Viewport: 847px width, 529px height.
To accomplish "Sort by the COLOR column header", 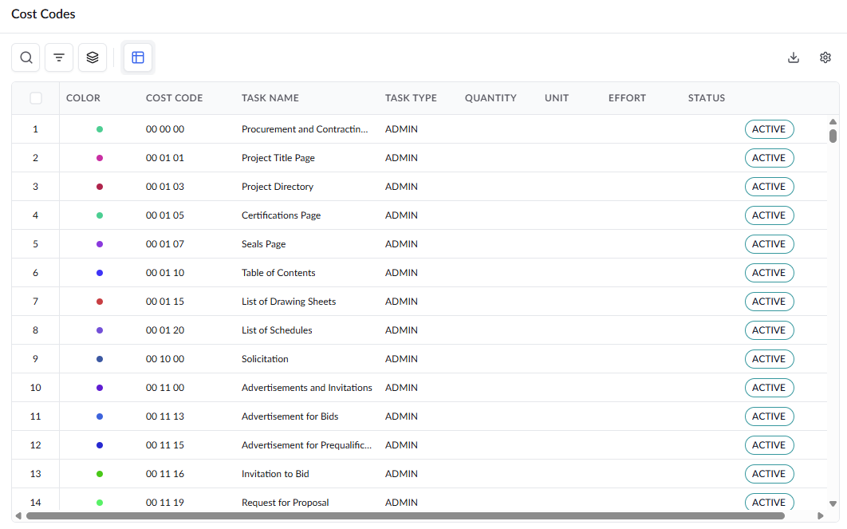I will coord(83,98).
